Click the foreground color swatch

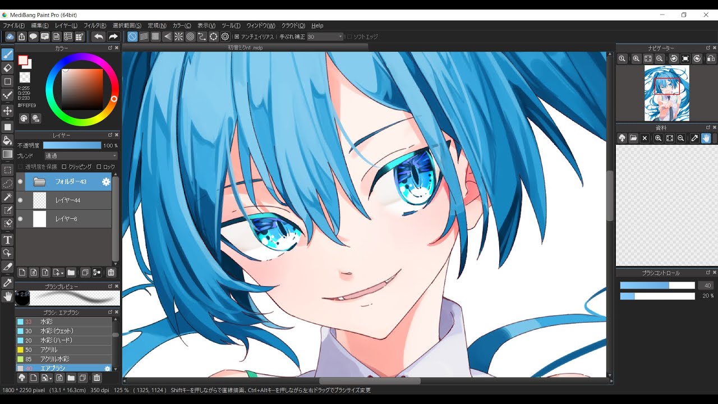tap(23, 60)
